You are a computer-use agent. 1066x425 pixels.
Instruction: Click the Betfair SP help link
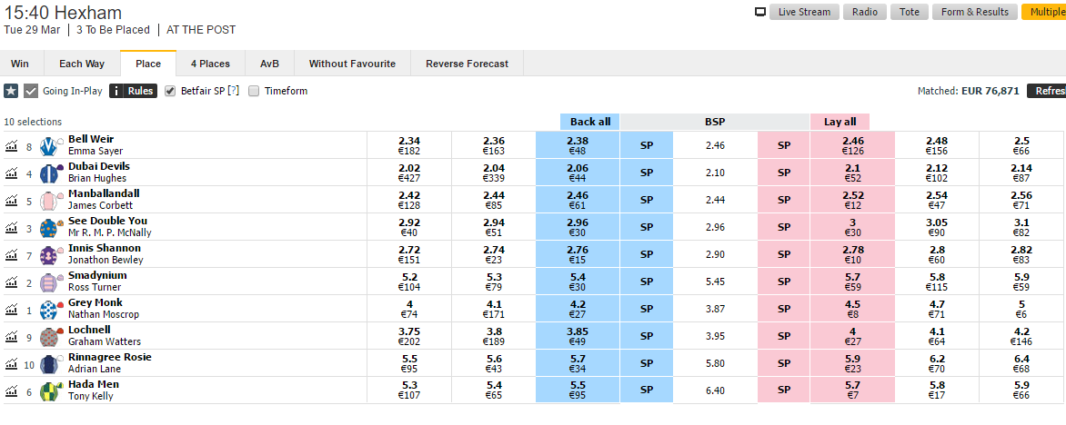233,91
